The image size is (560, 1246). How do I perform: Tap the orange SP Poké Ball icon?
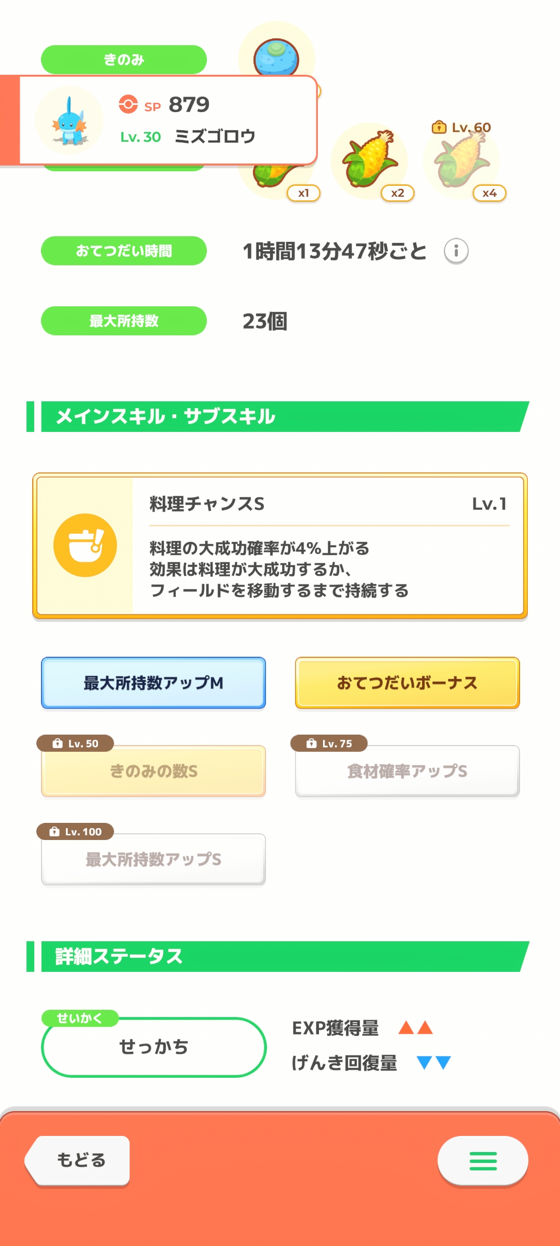128,104
